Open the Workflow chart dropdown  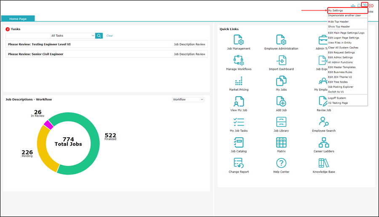(x=188, y=99)
